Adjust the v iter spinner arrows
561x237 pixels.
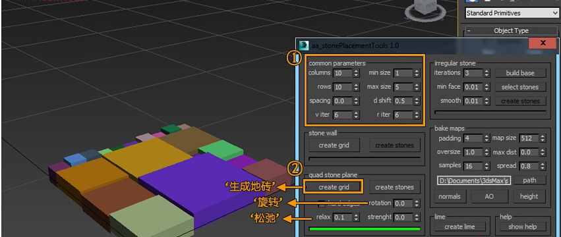(x=356, y=115)
